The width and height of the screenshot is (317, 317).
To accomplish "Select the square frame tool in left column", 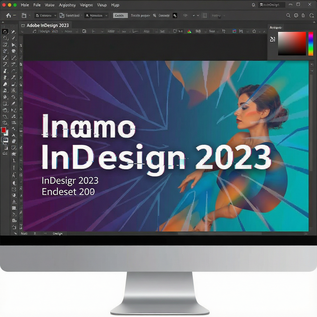I will 5,104.
